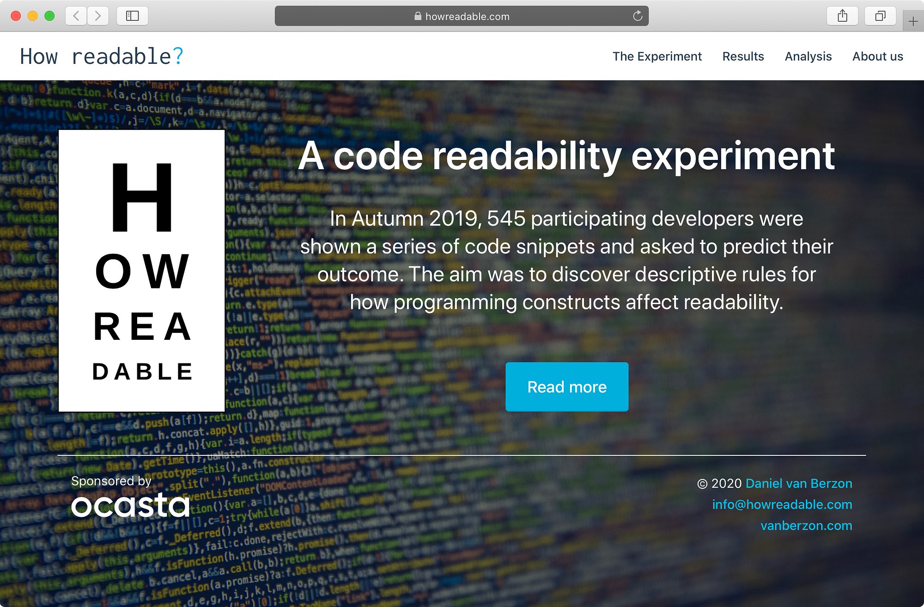Click the How readable? site title

tap(102, 56)
